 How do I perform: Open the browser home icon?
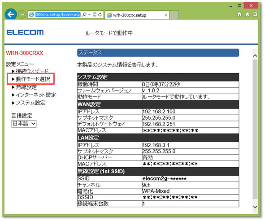click(x=239, y=14)
